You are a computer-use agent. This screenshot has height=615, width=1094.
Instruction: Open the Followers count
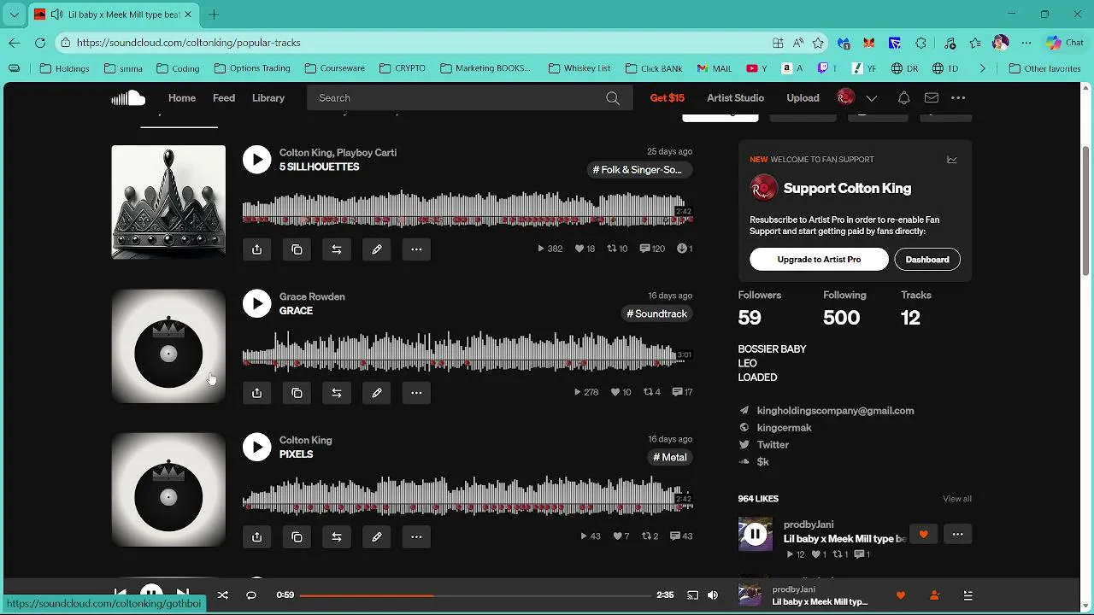click(760, 308)
